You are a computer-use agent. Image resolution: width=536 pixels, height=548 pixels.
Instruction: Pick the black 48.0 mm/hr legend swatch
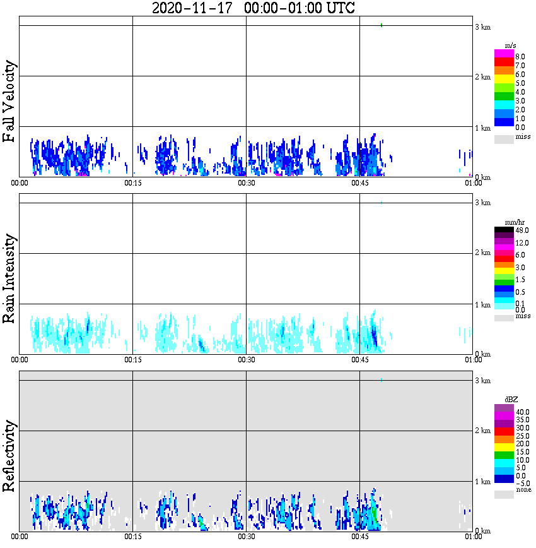pos(504,230)
